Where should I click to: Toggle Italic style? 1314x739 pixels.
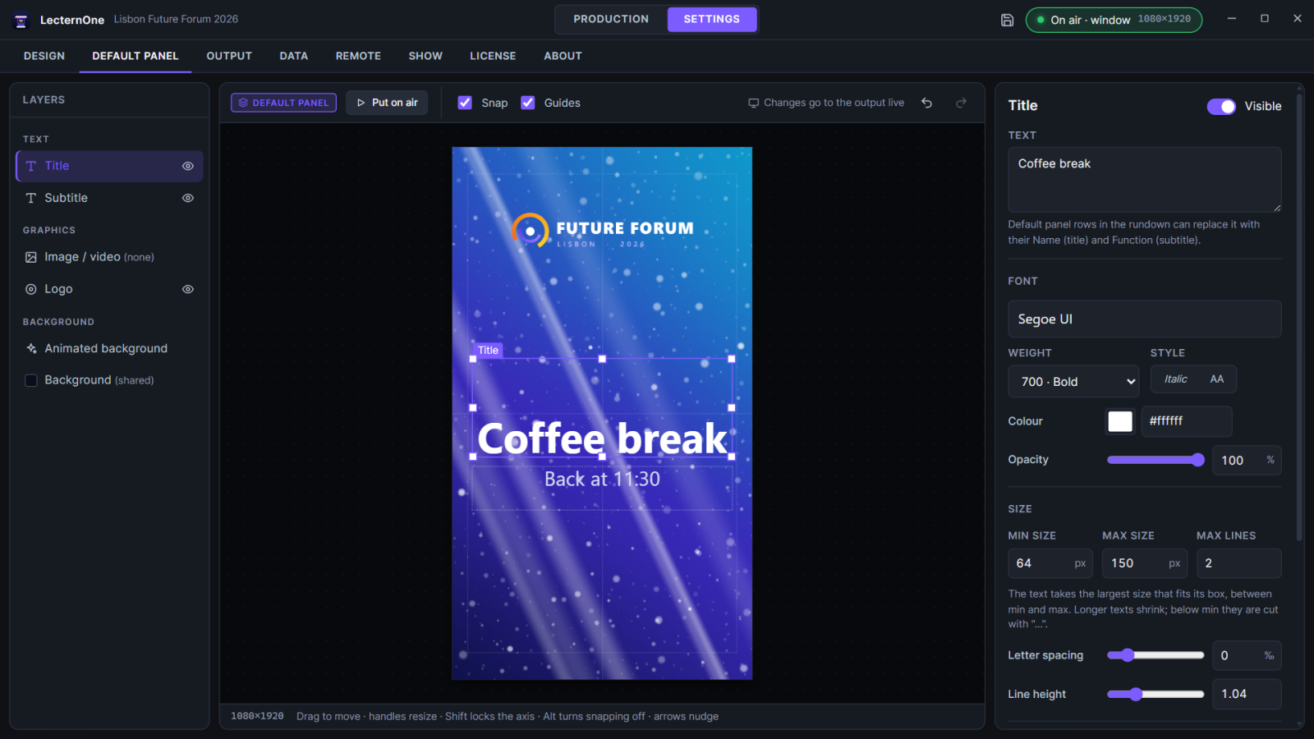pos(1175,379)
